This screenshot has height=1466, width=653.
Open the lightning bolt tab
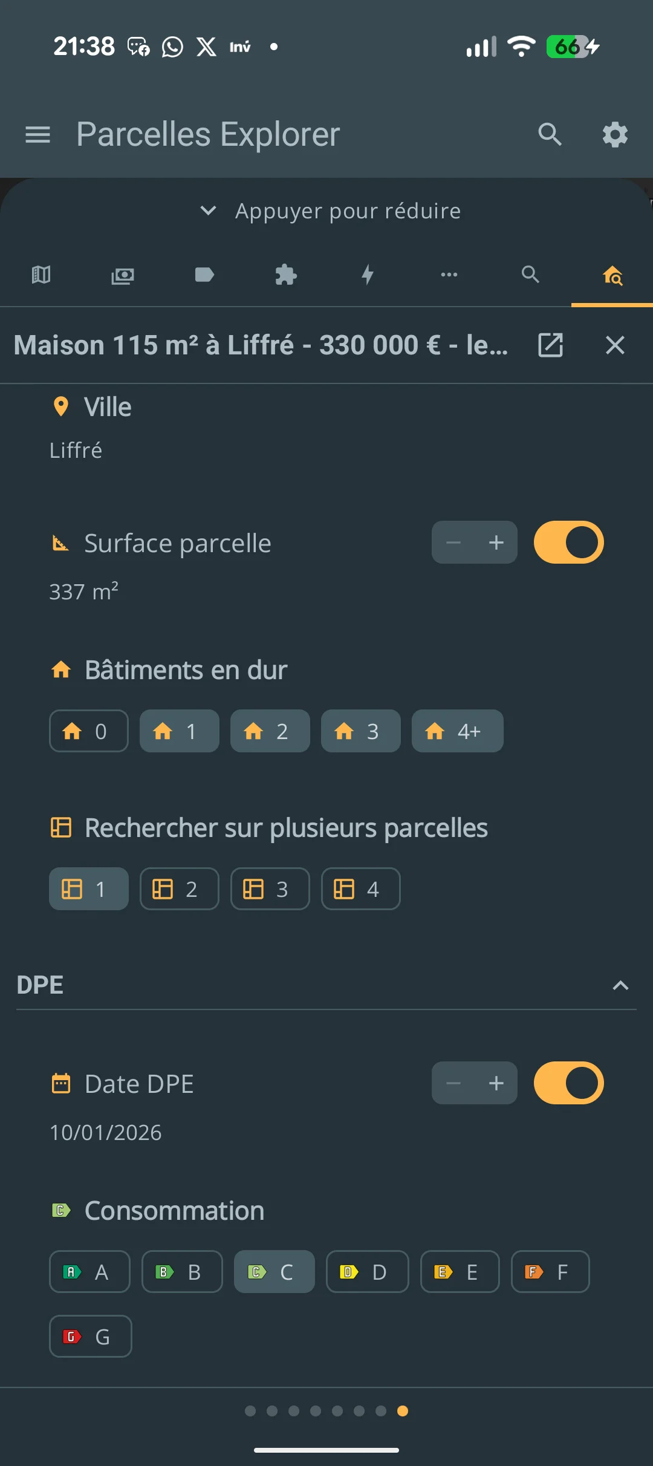(367, 275)
